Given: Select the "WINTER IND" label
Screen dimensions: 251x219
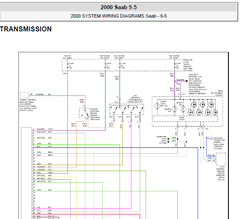Looking at the screenshot, I should [x=168, y=110].
